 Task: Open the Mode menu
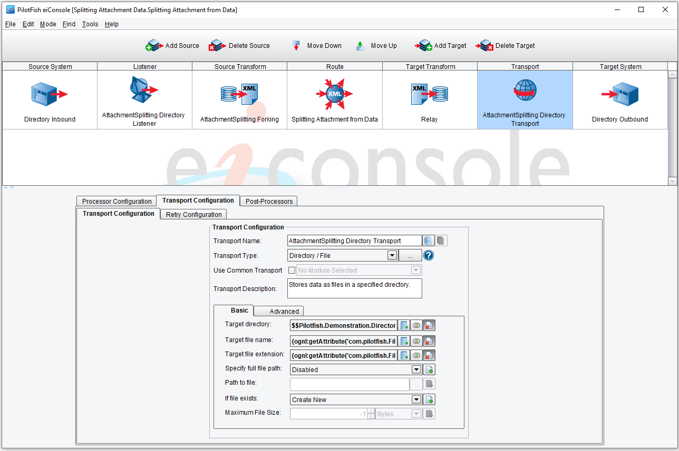(x=48, y=24)
